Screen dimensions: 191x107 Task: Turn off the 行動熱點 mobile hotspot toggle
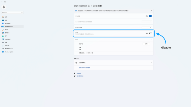pos(150,16)
